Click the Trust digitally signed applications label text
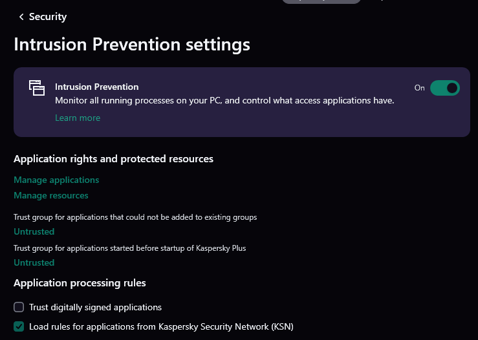The image size is (478, 340). 95,307
